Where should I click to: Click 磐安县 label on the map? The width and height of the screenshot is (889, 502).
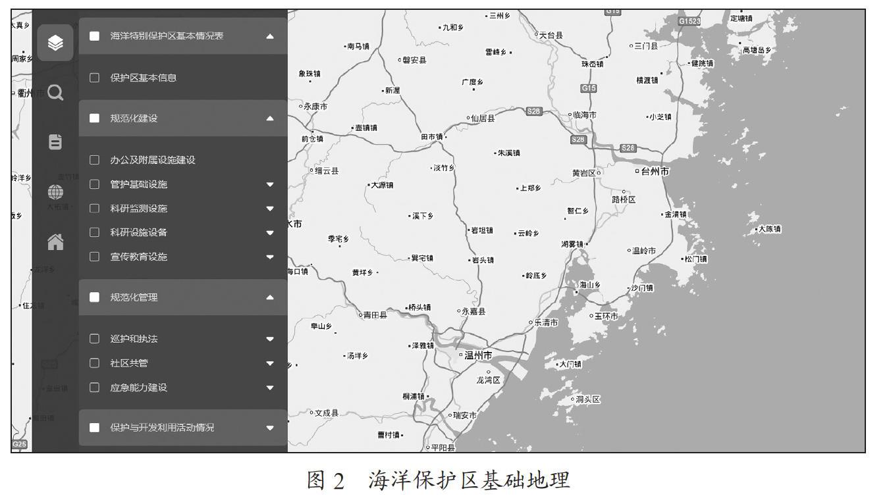414,60
